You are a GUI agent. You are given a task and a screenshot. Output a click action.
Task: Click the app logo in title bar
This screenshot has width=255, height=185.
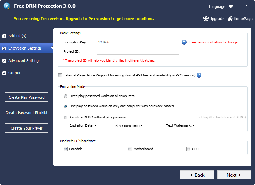click(x=7, y=6)
